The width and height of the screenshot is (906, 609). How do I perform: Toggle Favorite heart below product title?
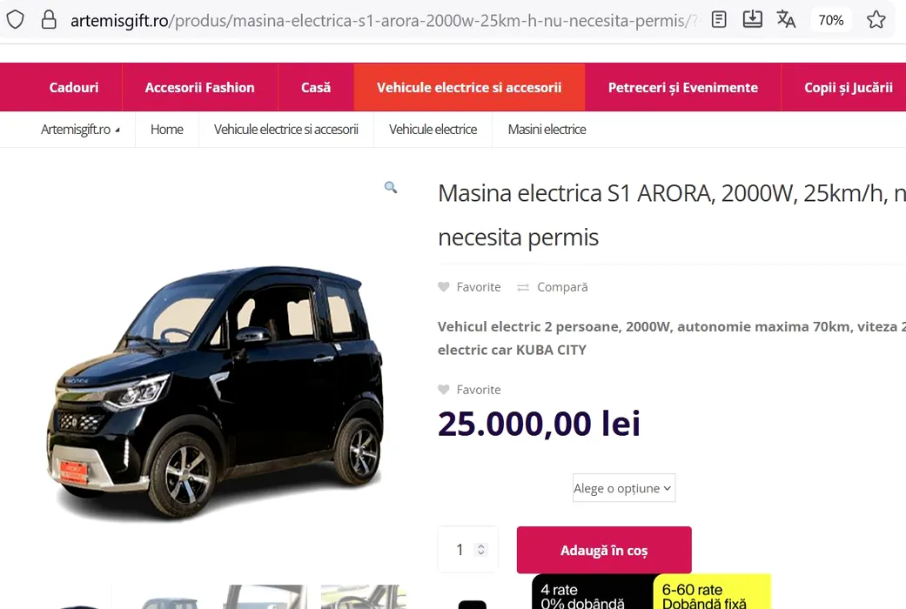tap(443, 286)
